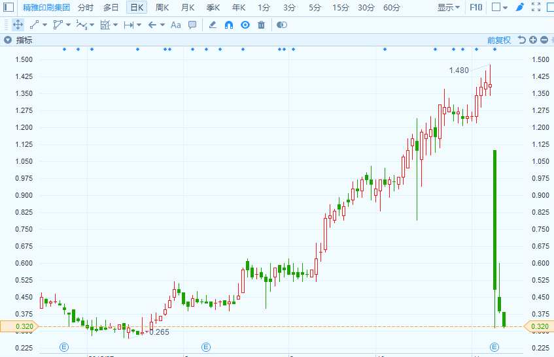Click 1.500 on the left price axis
The image size is (554, 357).
[x=24, y=59]
